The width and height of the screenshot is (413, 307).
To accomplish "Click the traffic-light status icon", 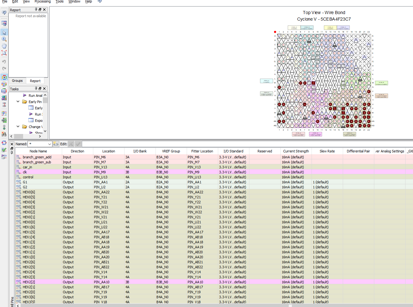I will click(4, 127).
